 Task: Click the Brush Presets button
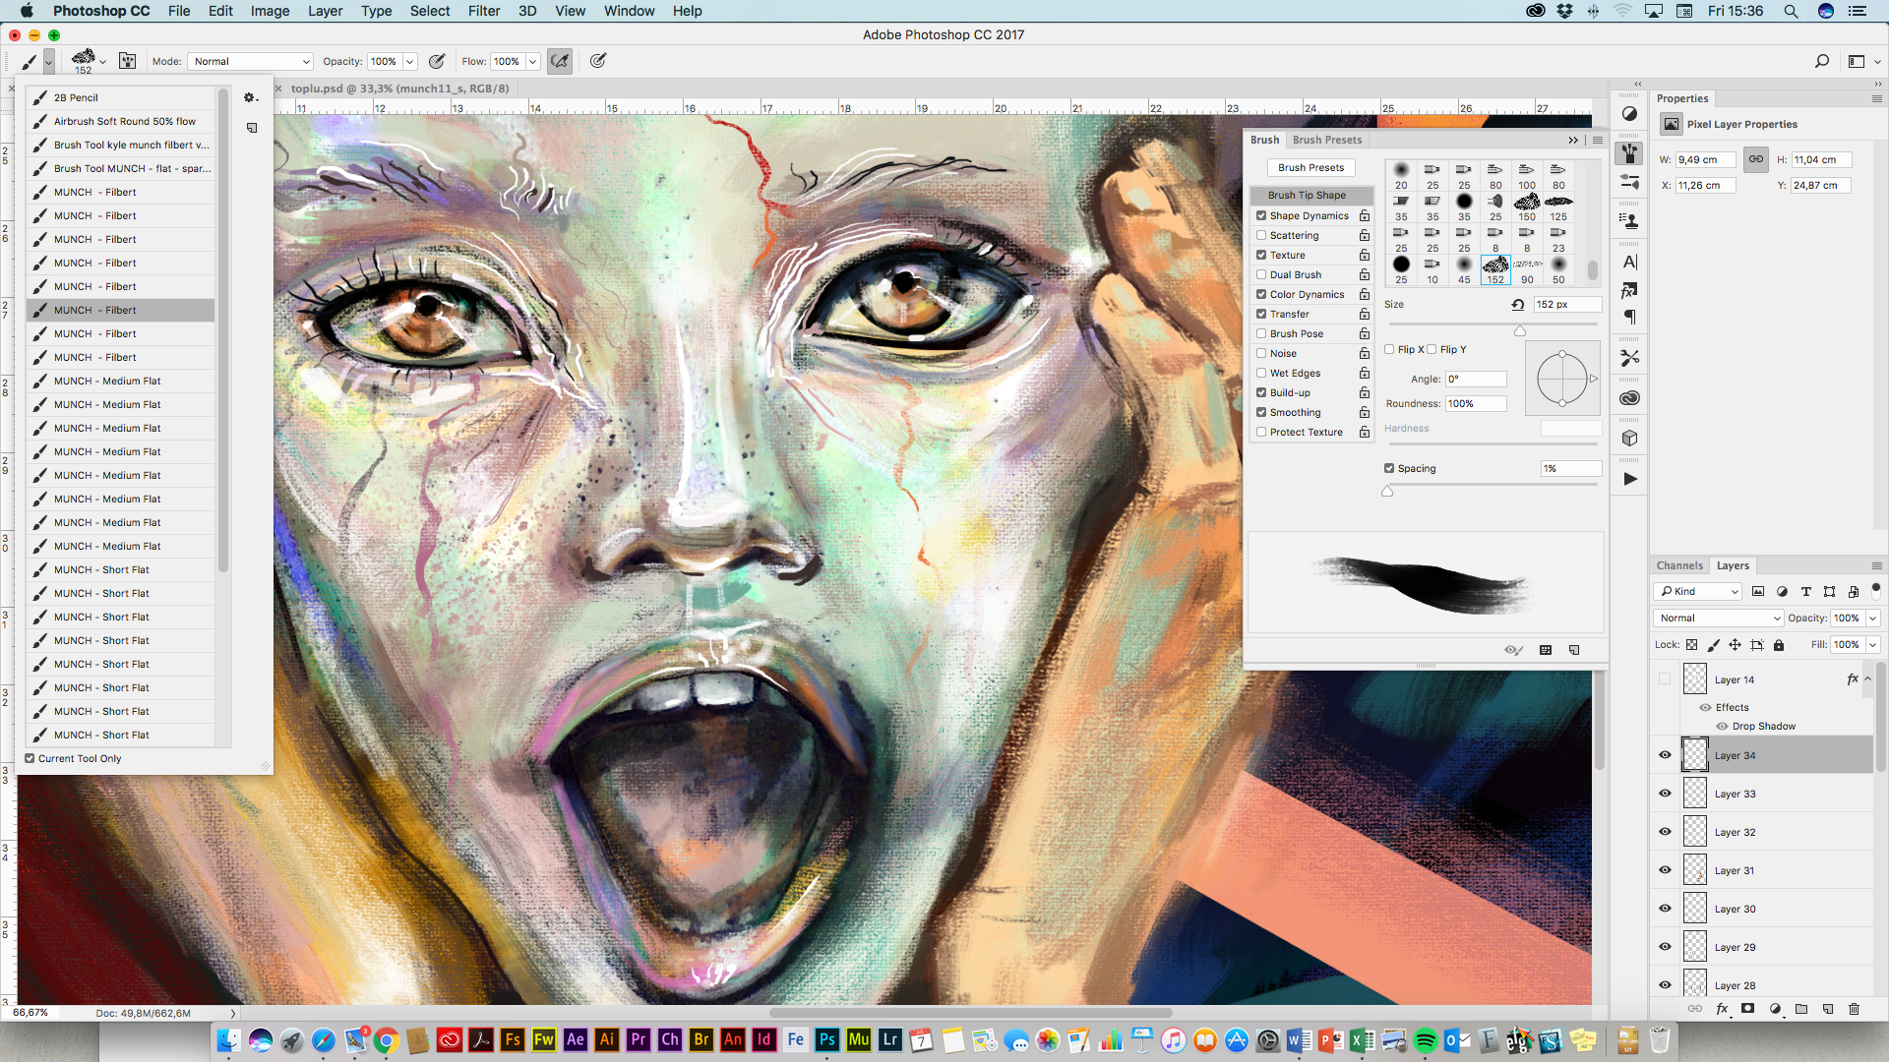click(1310, 168)
